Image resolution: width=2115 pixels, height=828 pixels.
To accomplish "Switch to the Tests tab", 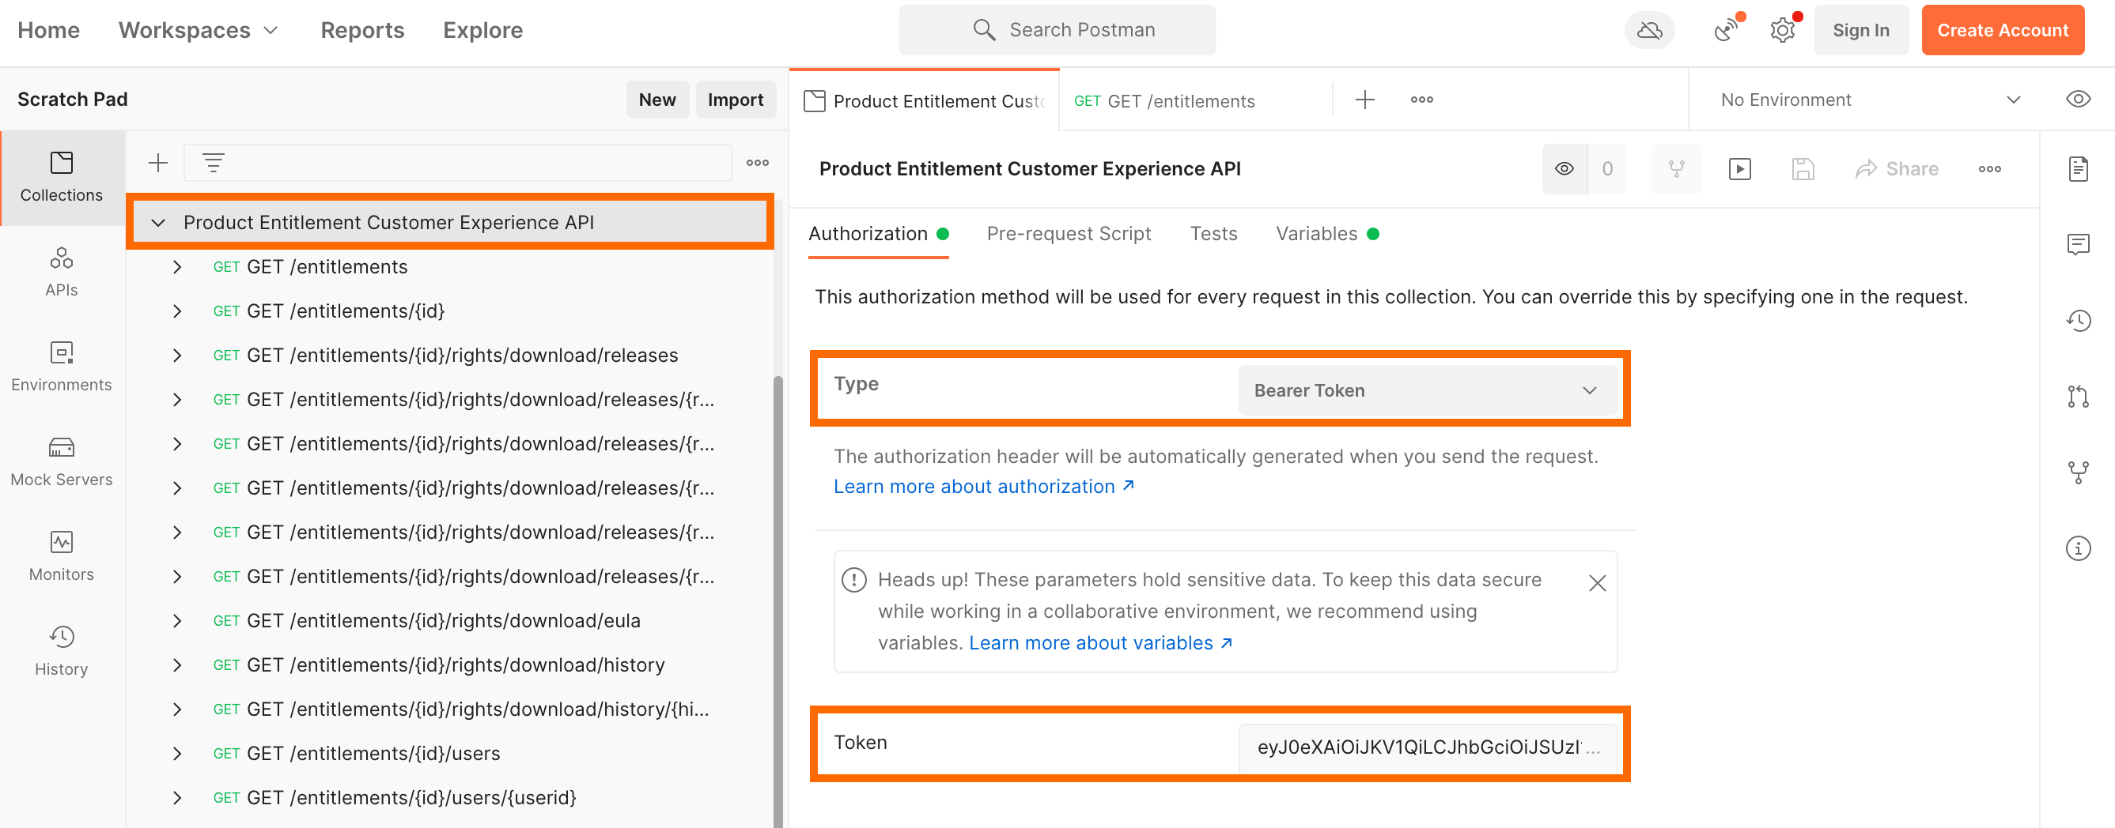I will point(1213,235).
